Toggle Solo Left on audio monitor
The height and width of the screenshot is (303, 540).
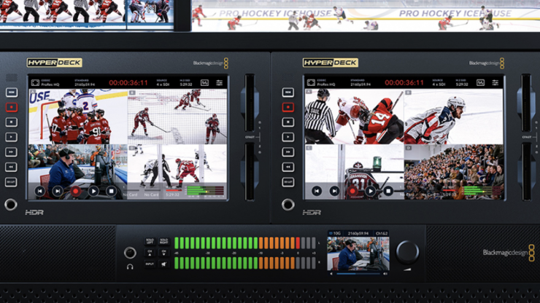point(150,241)
